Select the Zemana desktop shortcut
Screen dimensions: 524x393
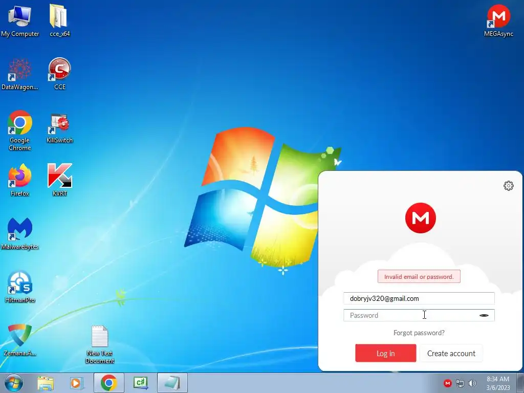pyautogui.click(x=20, y=340)
